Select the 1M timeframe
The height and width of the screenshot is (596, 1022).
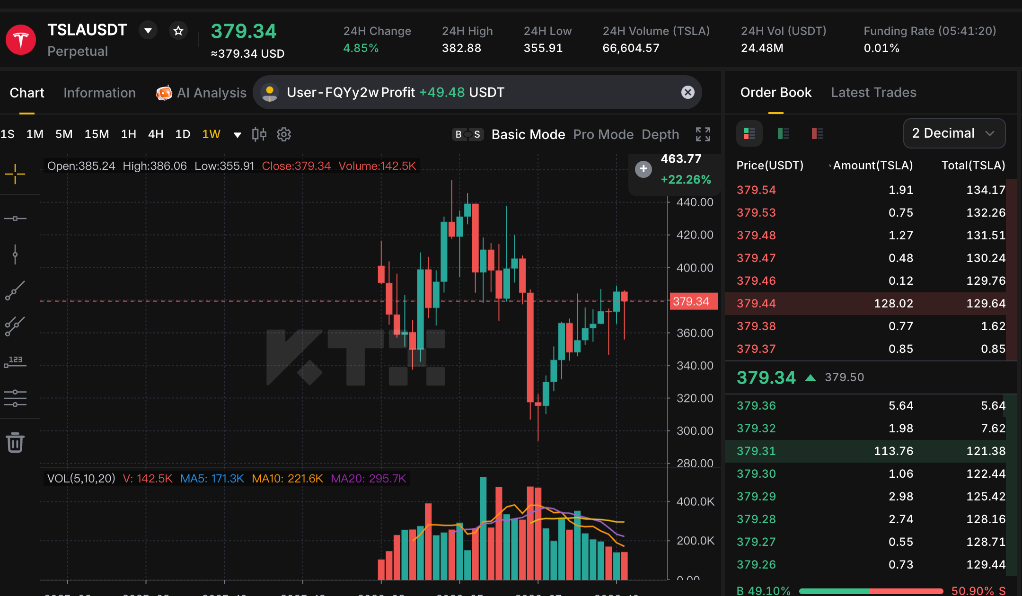[35, 134]
